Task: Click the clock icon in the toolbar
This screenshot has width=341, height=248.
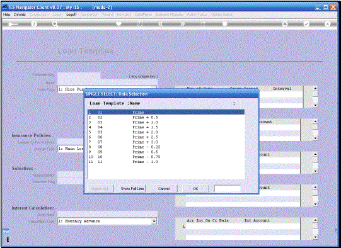Action: click(139, 24)
